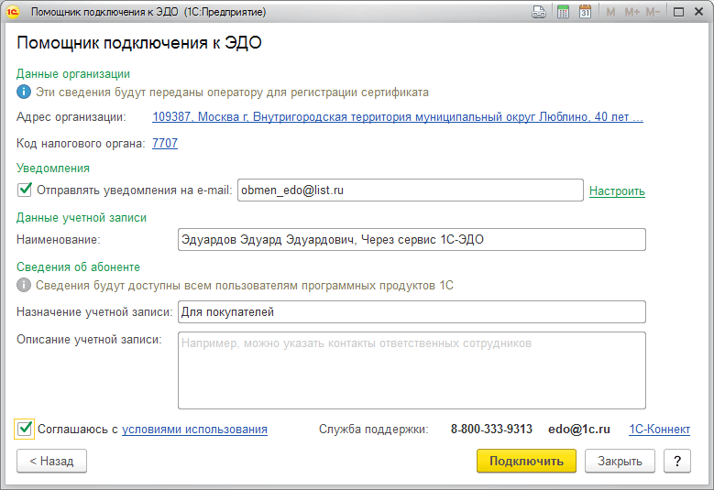The height and width of the screenshot is (490, 714).
Task: Open the 'условиями использования' link
Action: (194, 429)
